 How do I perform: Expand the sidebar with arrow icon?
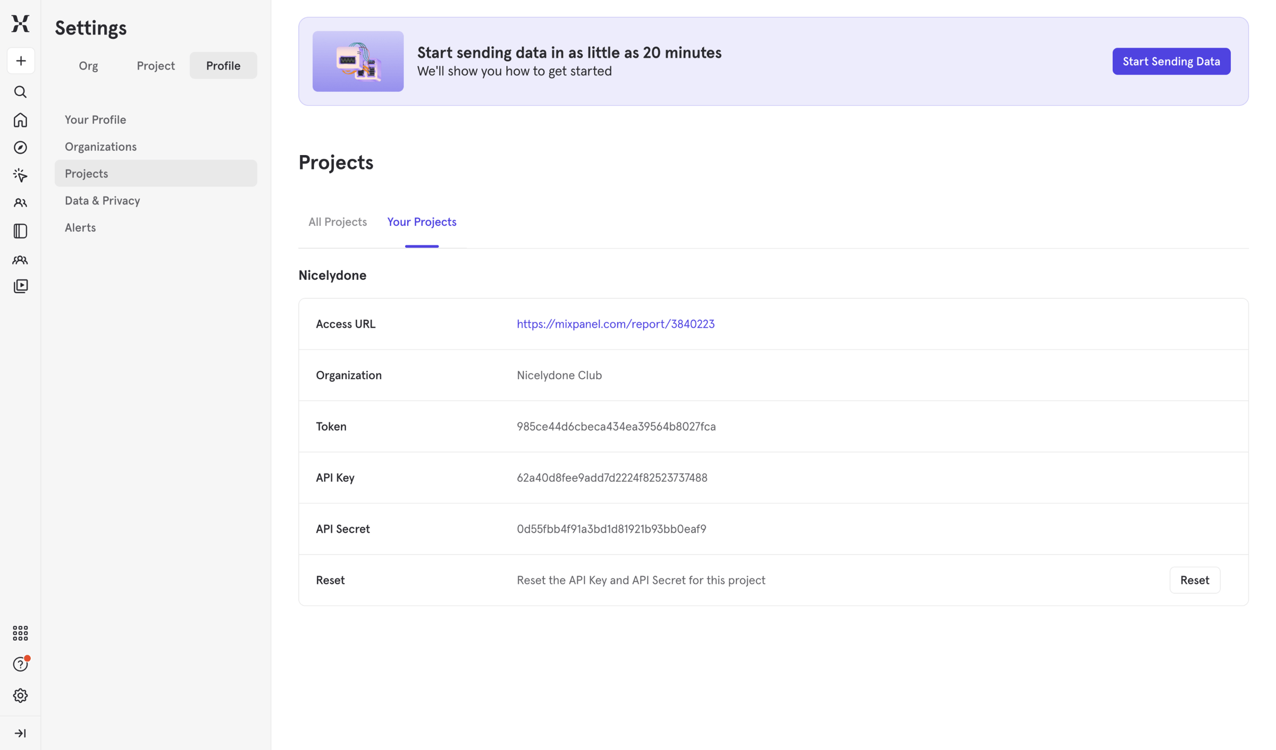20,733
